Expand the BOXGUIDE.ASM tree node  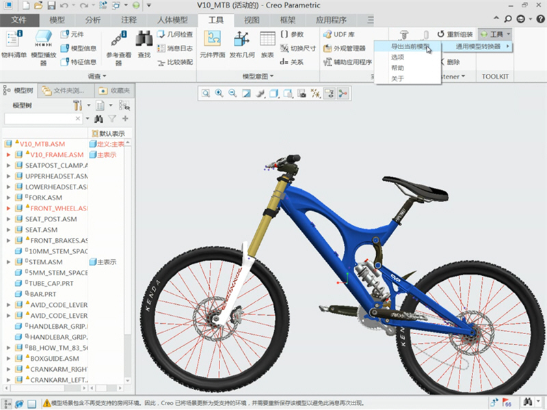click(x=8, y=359)
